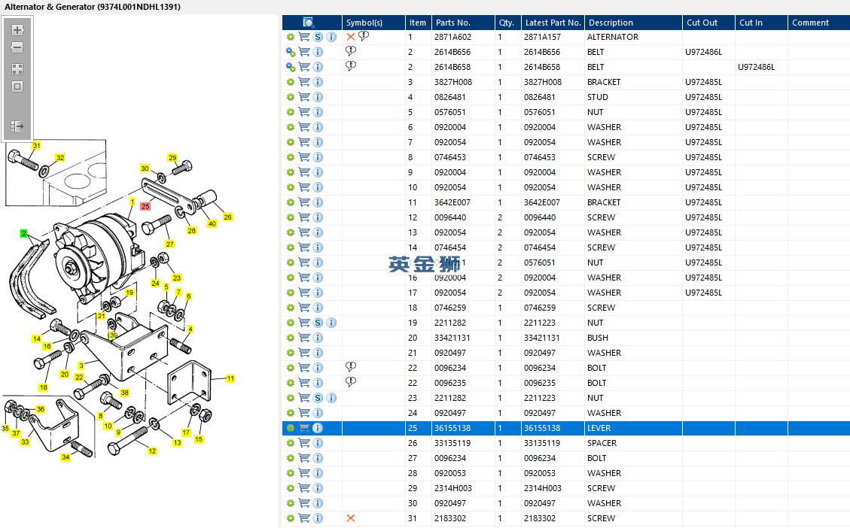Select latest part number 2871A157
Image resolution: width=850 pixels, height=528 pixels.
(x=542, y=37)
